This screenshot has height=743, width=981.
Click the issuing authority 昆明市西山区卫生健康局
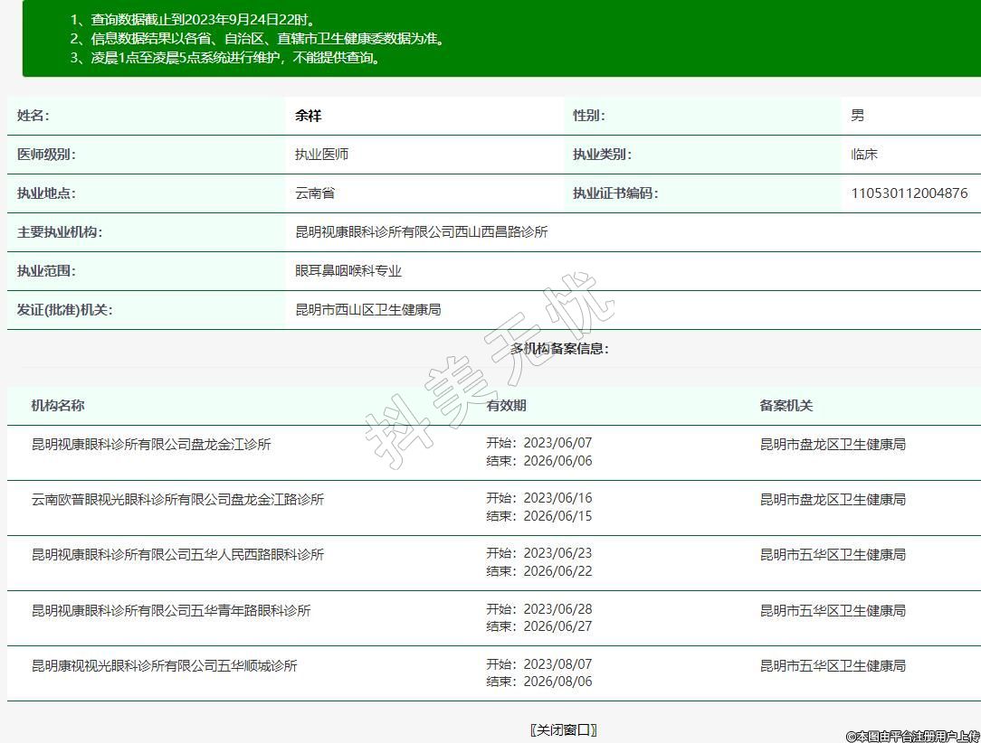[x=367, y=310]
